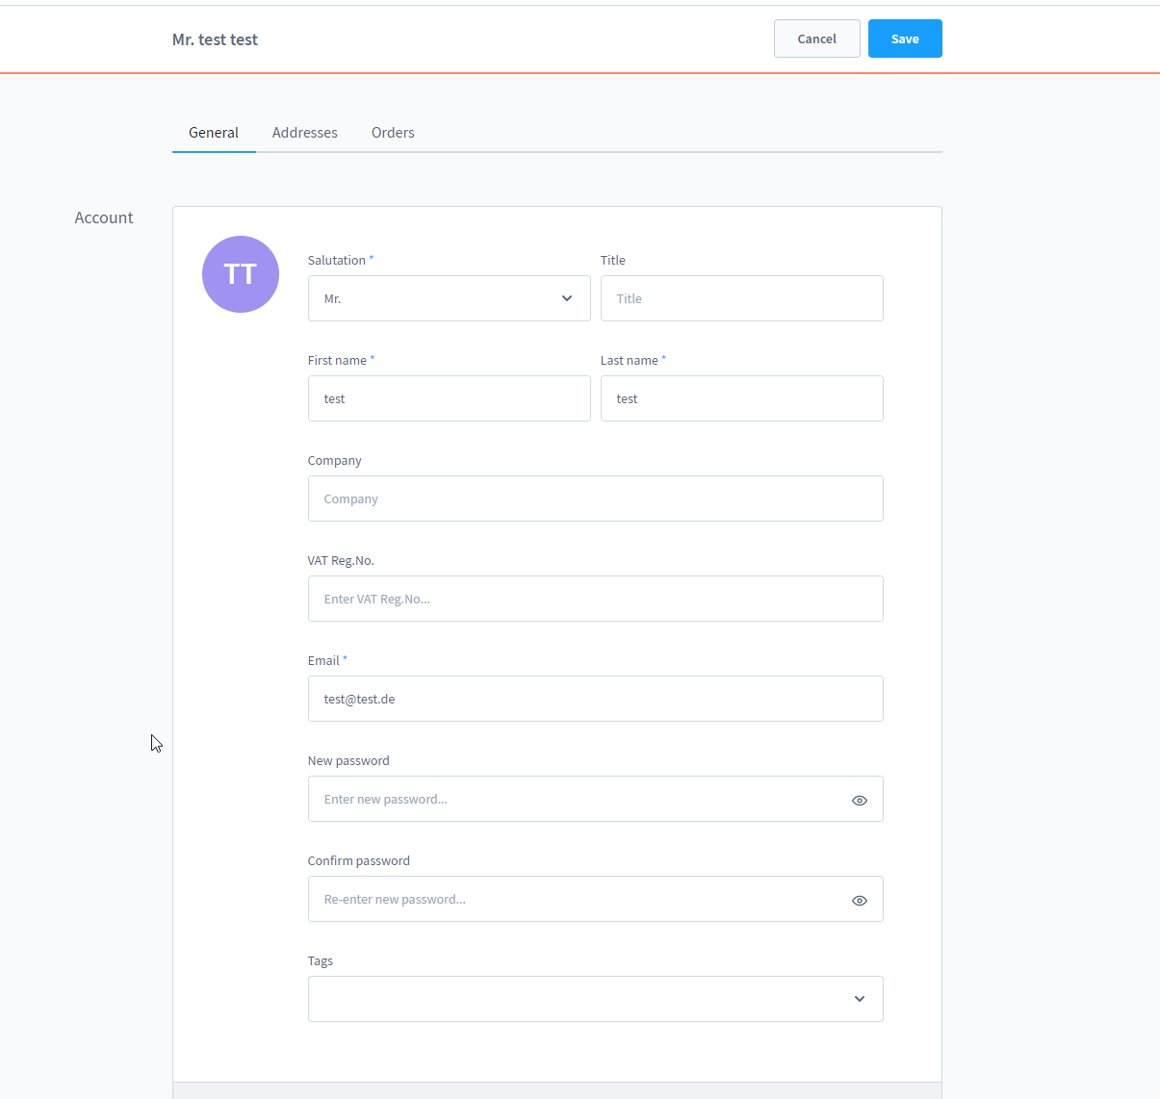The image size is (1160, 1099).
Task: Reveal the confirm password field contents
Action: coord(859,900)
